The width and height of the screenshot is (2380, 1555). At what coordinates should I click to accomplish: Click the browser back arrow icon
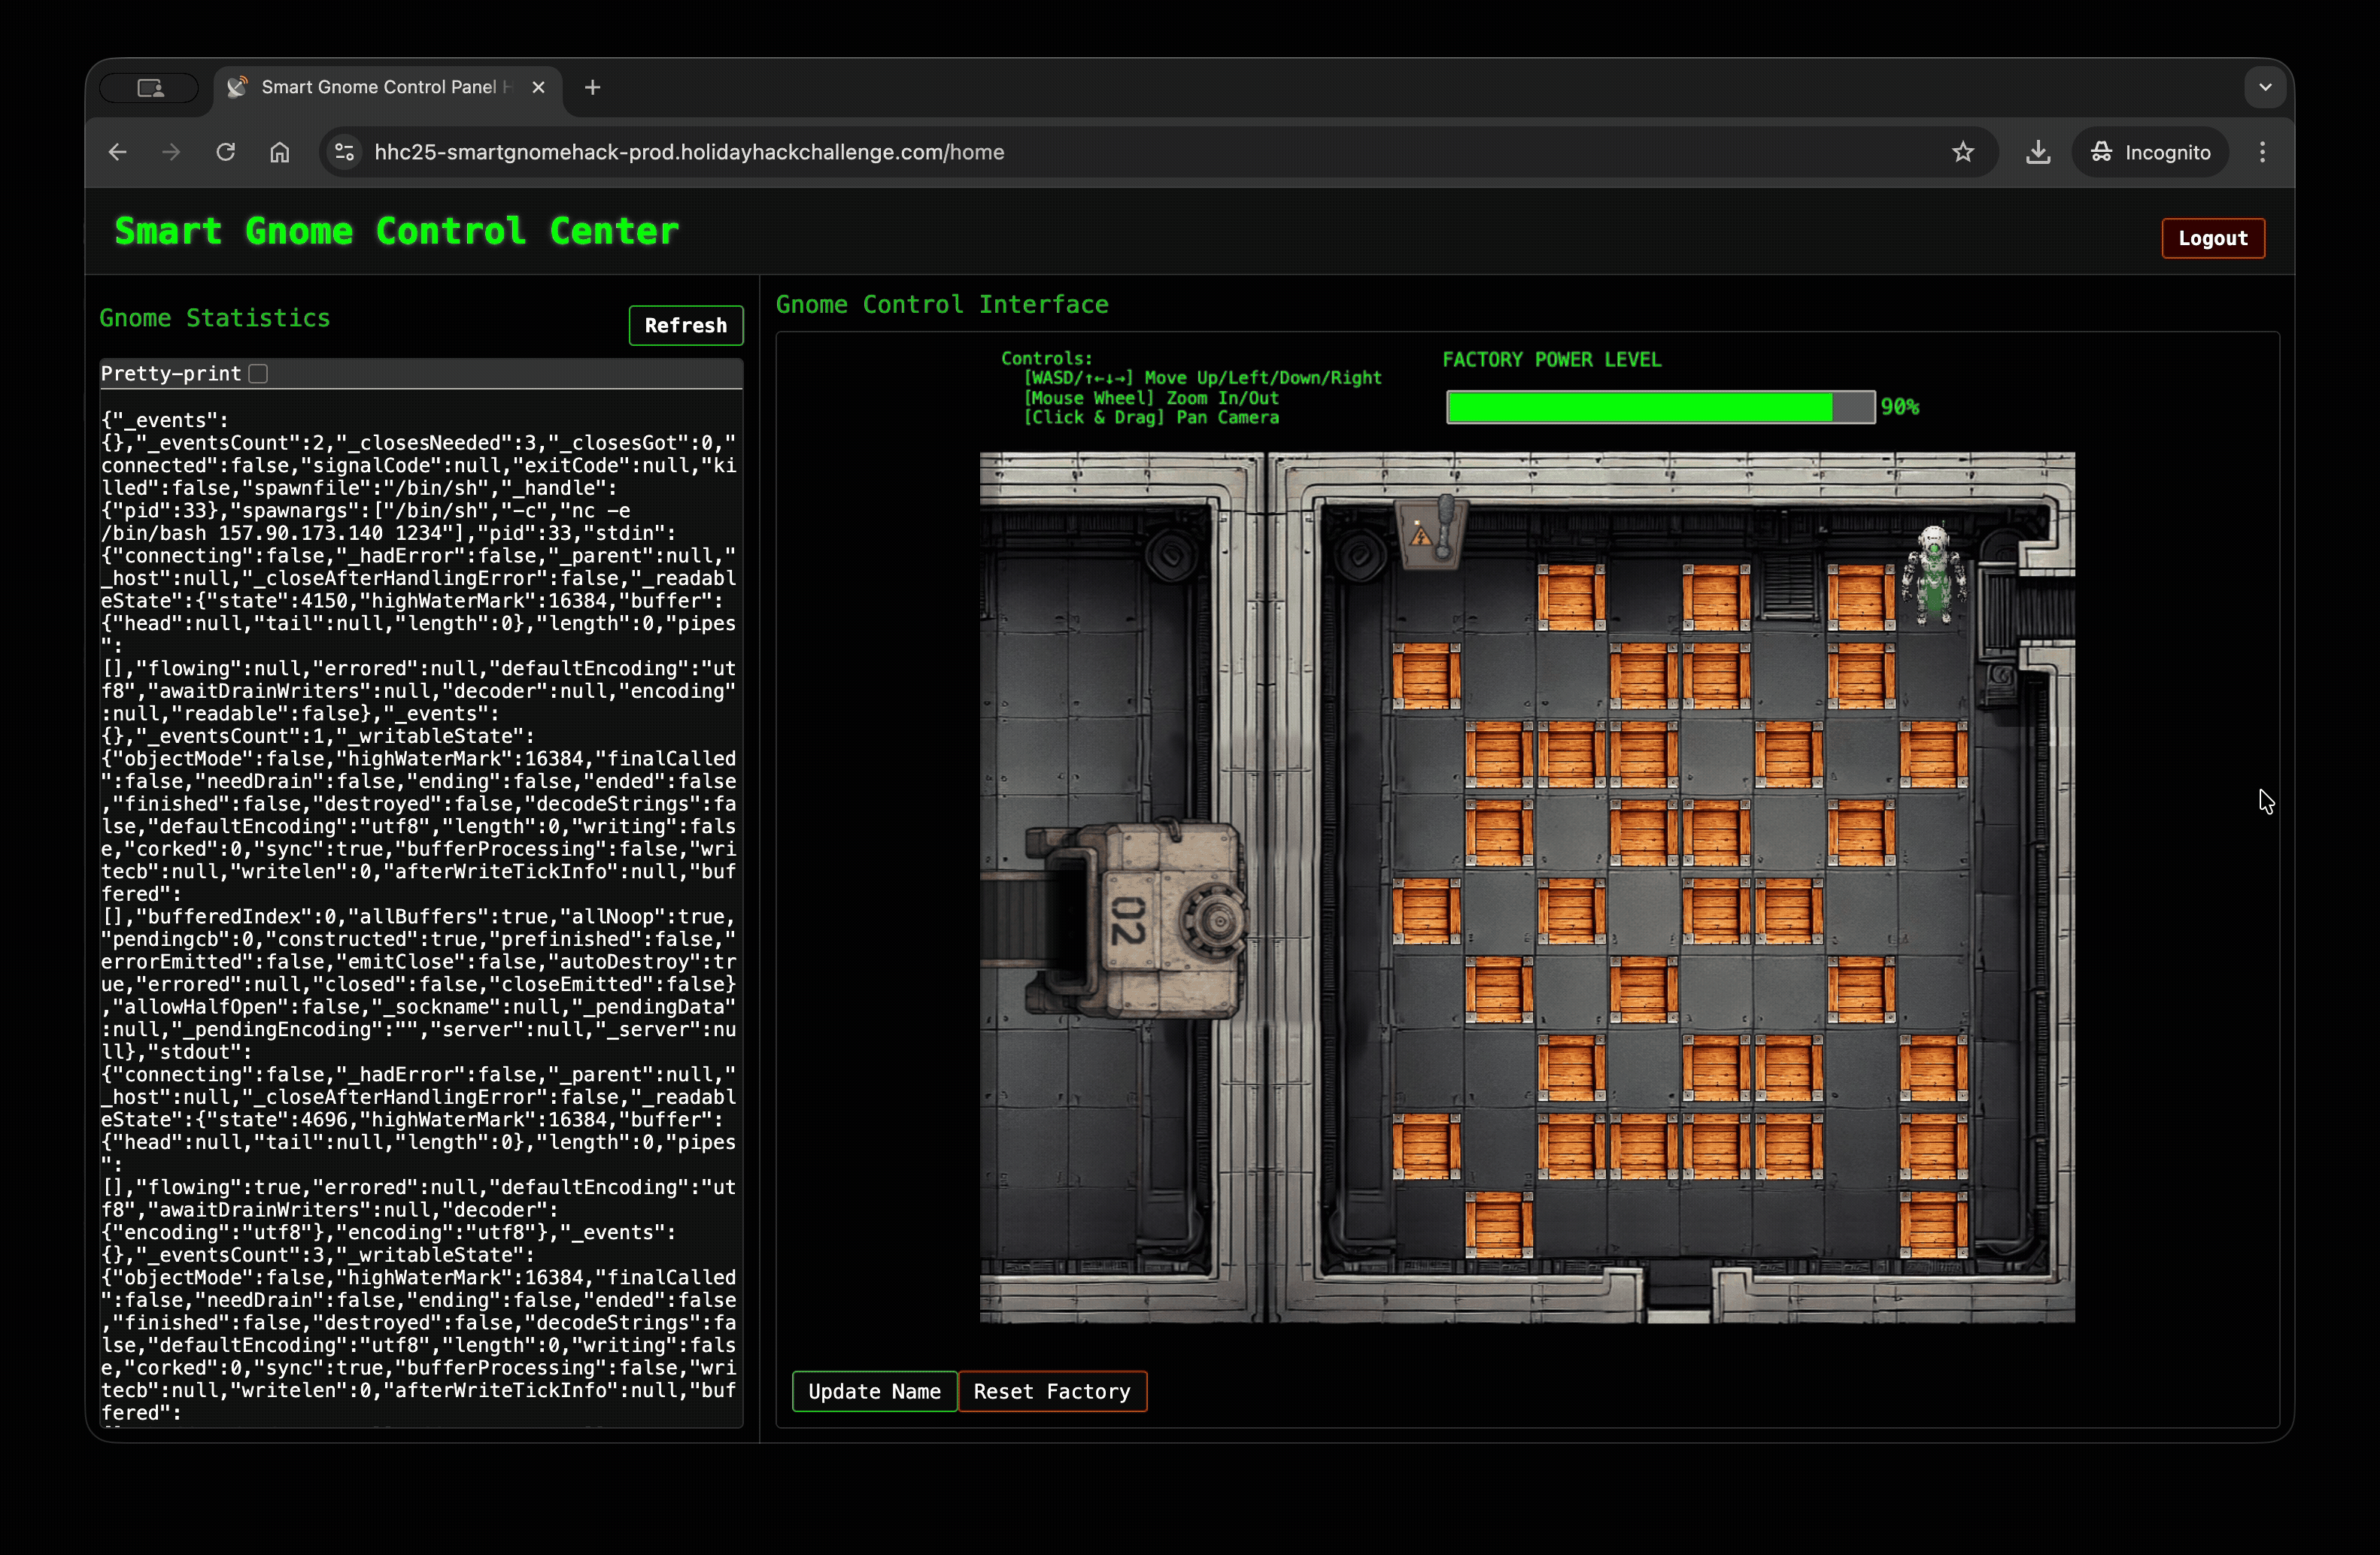[117, 152]
